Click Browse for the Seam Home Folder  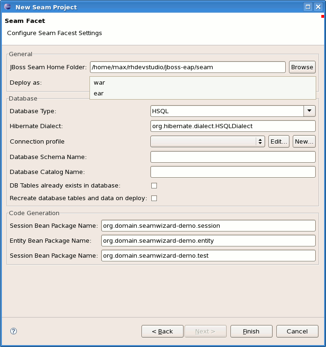click(302, 67)
